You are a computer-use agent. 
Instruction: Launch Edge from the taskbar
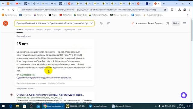point(11,106)
